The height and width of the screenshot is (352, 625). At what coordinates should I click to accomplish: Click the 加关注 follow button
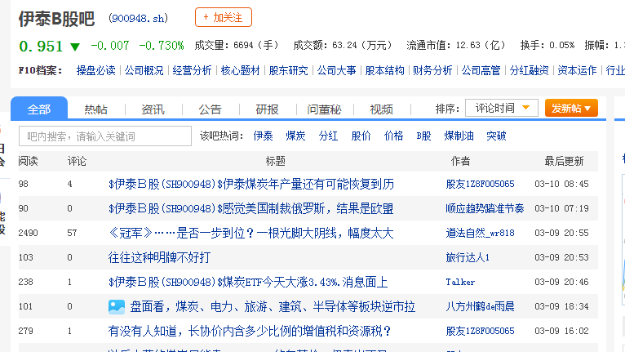click(x=224, y=17)
